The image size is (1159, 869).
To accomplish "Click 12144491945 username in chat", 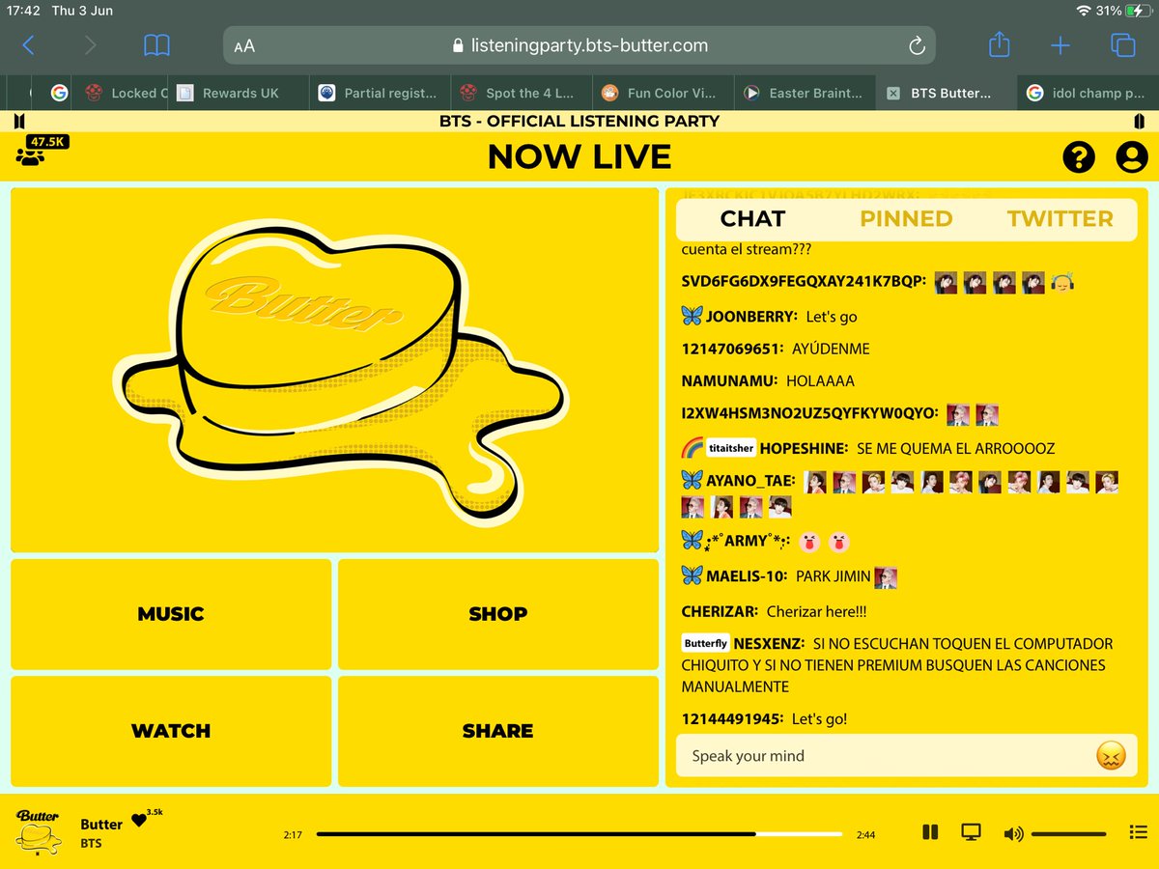I will tap(732, 719).
